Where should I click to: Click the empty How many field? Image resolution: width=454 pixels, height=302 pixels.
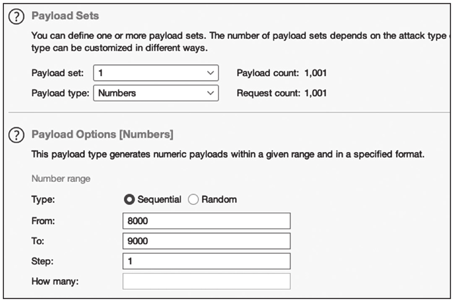coord(206,281)
